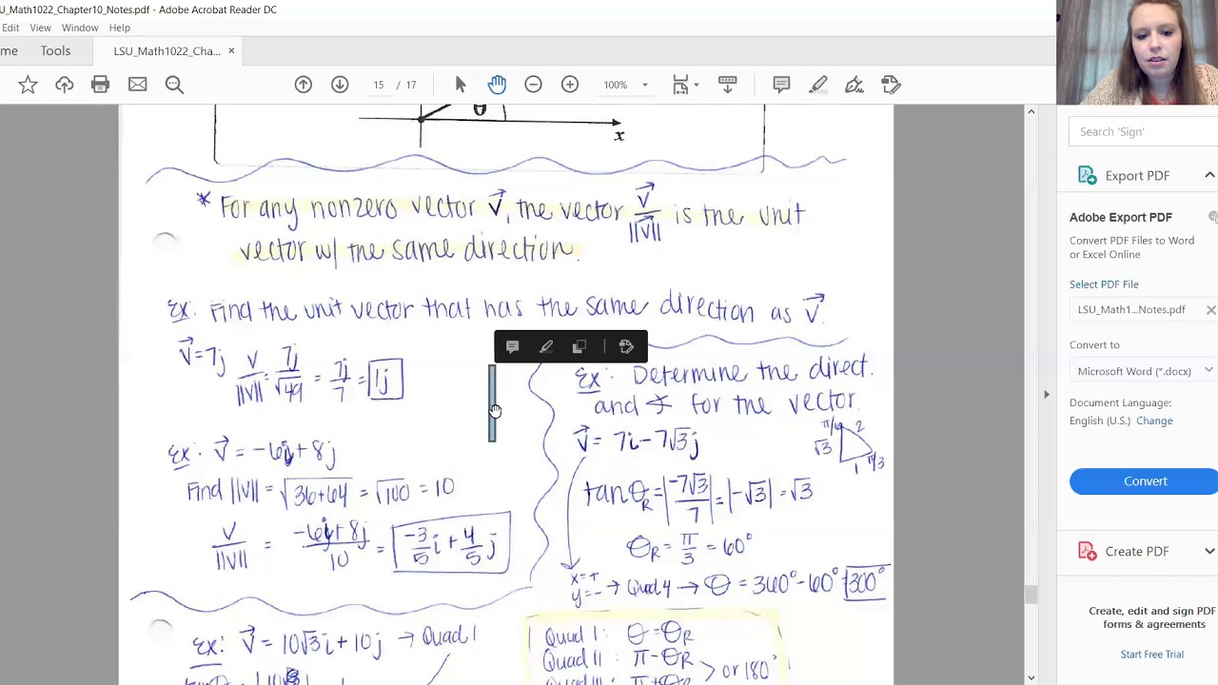The image size is (1218, 685).
Task: Go to next page arrow
Action: click(x=340, y=85)
